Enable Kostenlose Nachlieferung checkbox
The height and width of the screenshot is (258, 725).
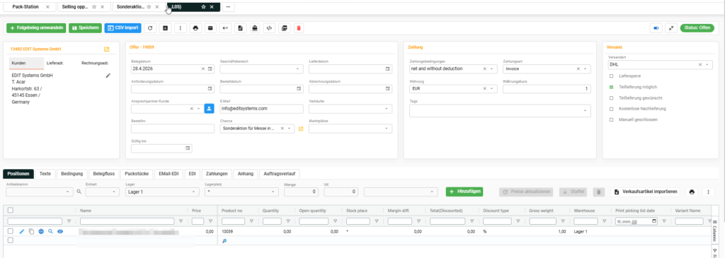click(x=611, y=108)
